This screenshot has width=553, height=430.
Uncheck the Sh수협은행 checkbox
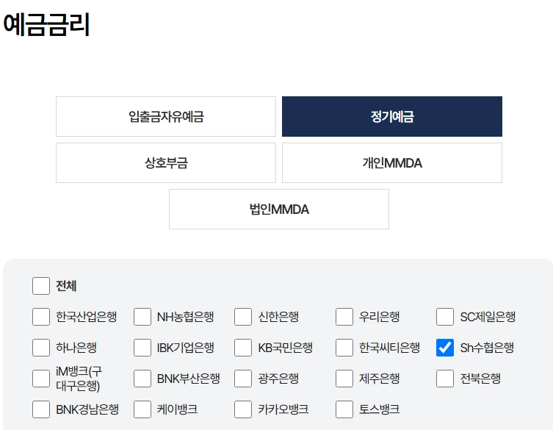tap(445, 348)
